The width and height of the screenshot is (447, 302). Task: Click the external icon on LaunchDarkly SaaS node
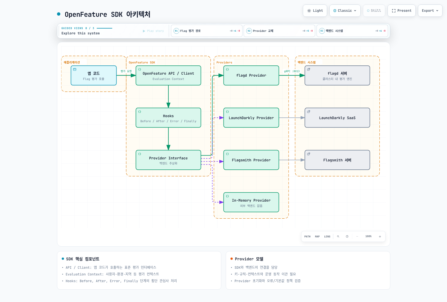pyautogui.click(x=309, y=112)
